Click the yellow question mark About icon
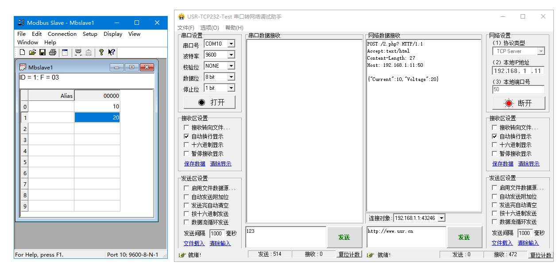Screen dimensions: 560x269 [101, 52]
